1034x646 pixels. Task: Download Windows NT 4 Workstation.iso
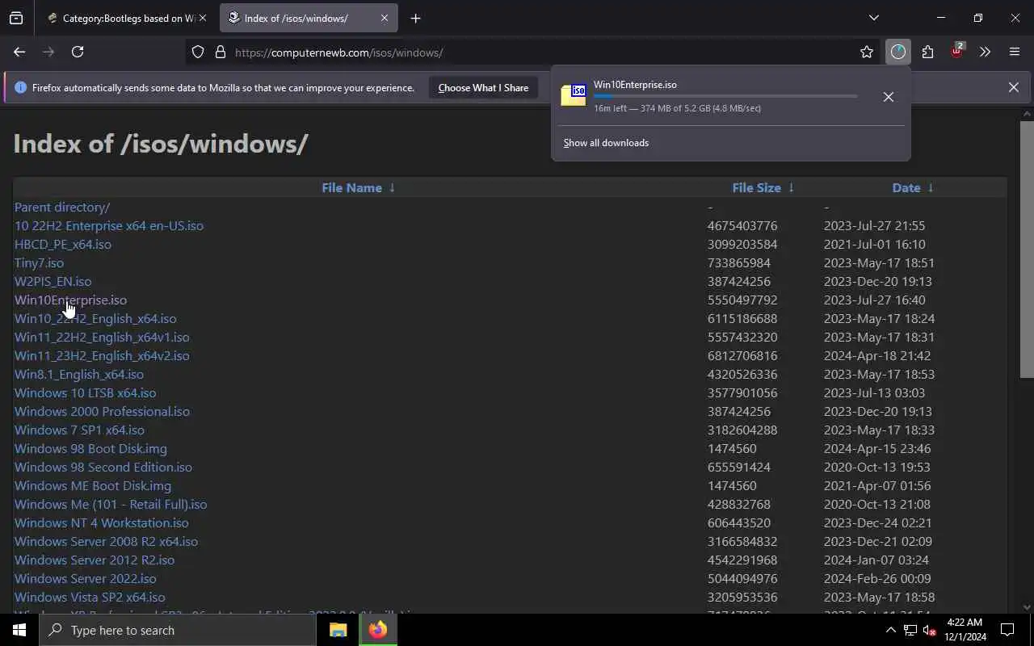pos(102,523)
